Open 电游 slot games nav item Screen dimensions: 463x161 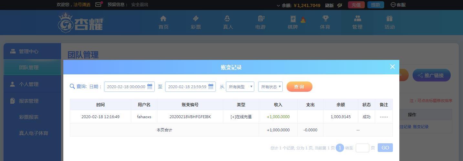coord(260,23)
